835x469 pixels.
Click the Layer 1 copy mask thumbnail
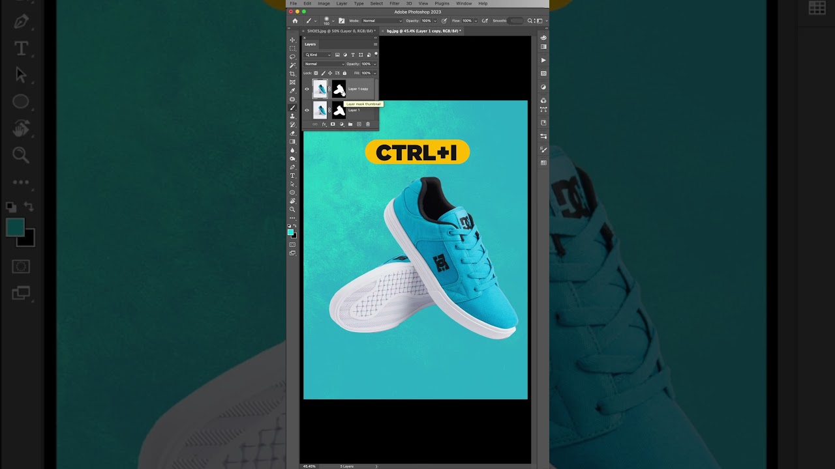pos(339,89)
